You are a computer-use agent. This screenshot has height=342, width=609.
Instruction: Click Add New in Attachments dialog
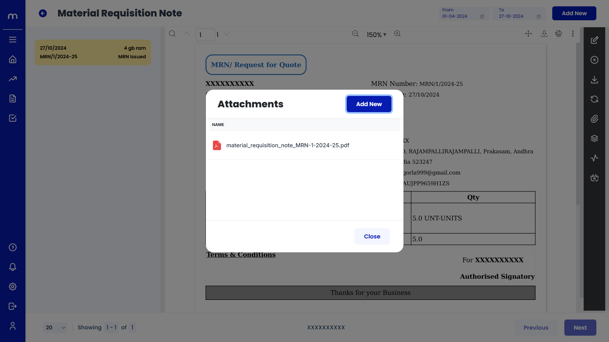pyautogui.click(x=369, y=104)
